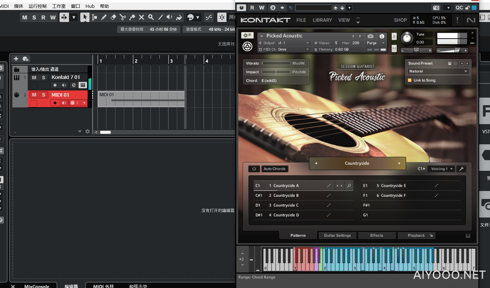This screenshot has height=288, width=490.
Task: Open the instrument wrench settings icon
Action: tap(461, 169)
